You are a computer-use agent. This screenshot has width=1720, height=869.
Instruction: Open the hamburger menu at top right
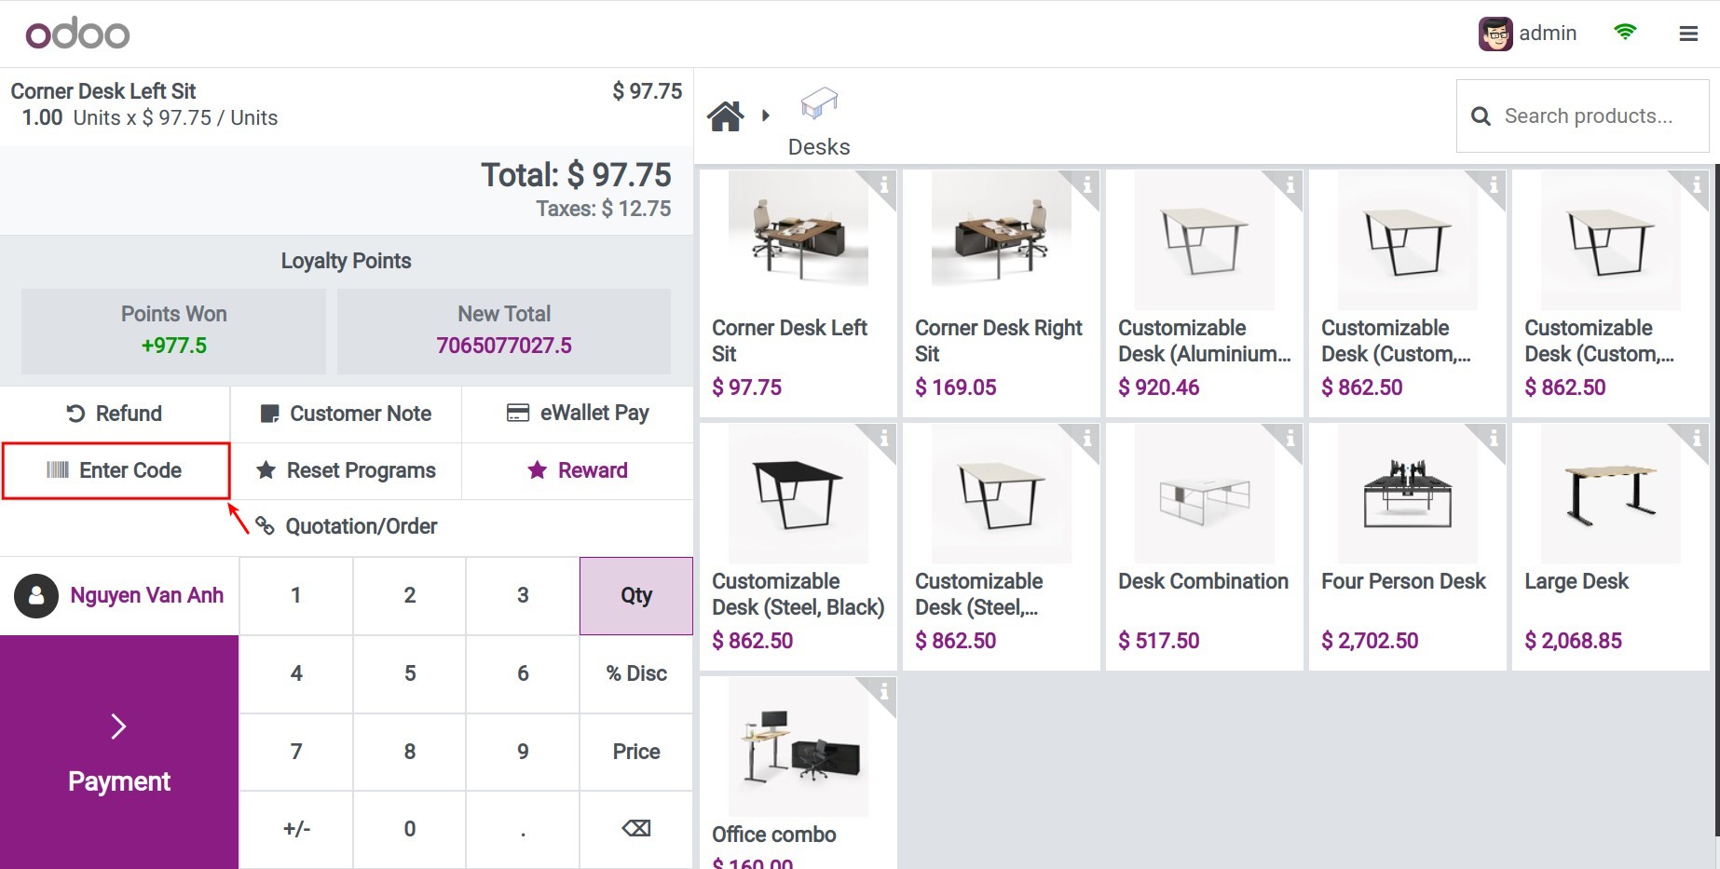coord(1688,34)
